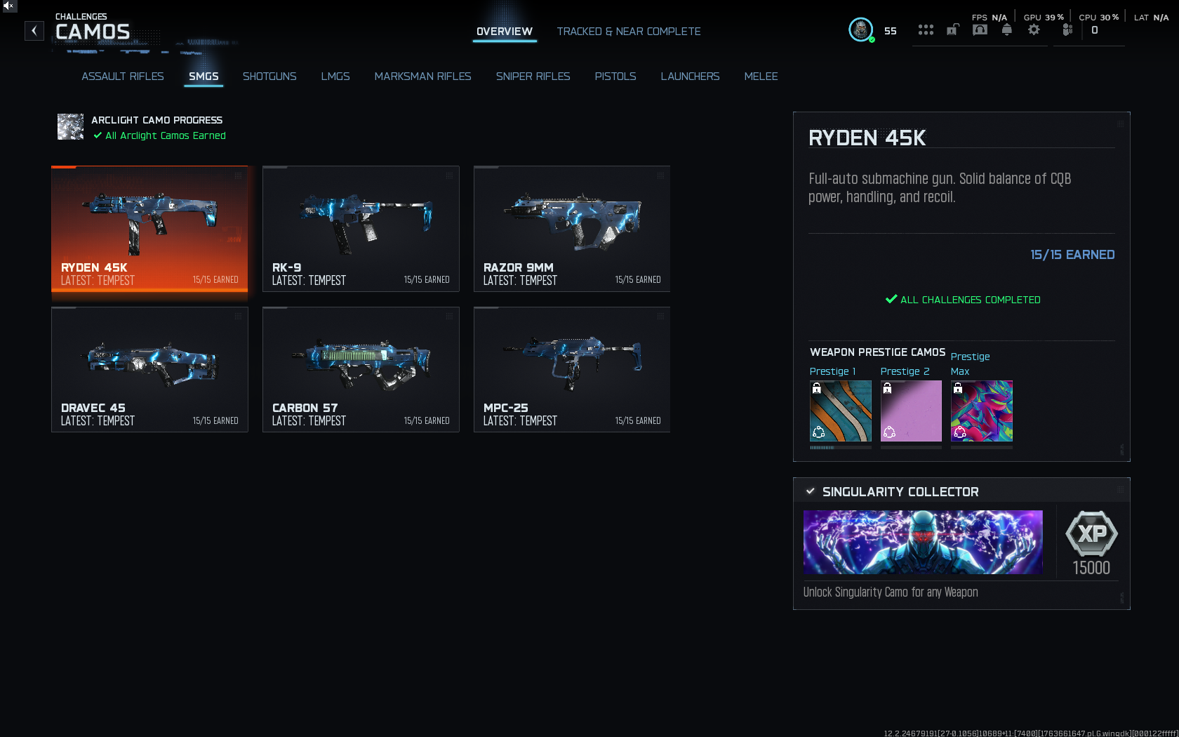Viewport: 1179px width, 737px height.
Task: Select Launchers category
Action: (691, 77)
